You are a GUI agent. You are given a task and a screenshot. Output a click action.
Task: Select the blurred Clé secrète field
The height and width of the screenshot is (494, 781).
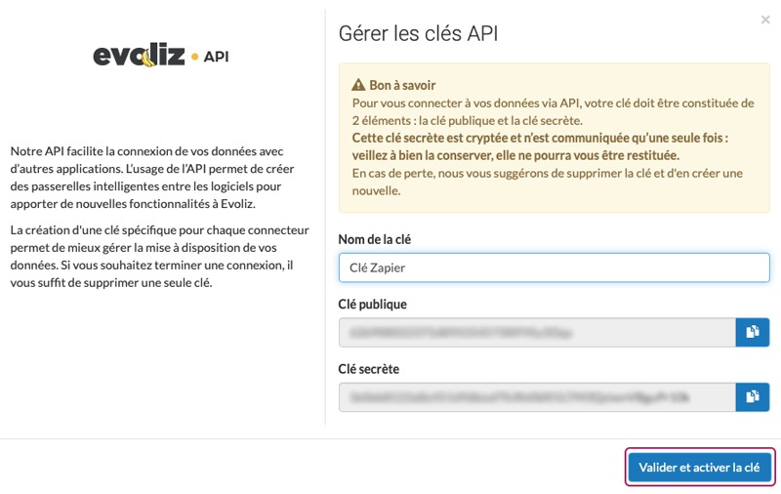(537, 397)
